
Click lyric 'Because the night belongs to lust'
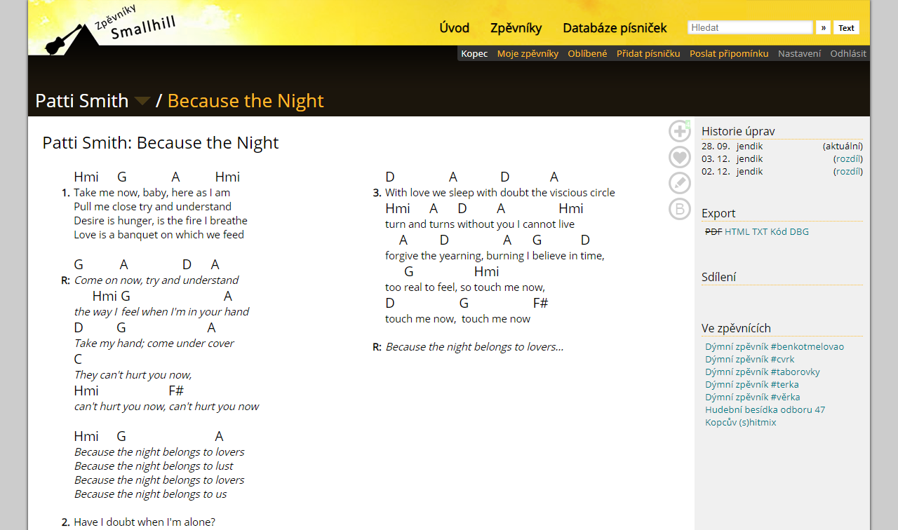coord(154,466)
